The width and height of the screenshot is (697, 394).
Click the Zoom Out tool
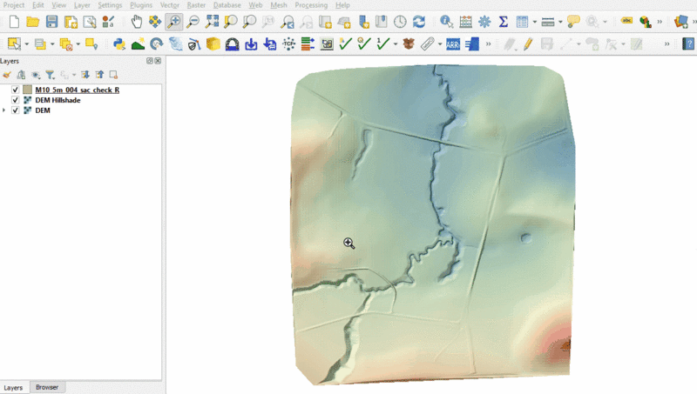coord(193,22)
